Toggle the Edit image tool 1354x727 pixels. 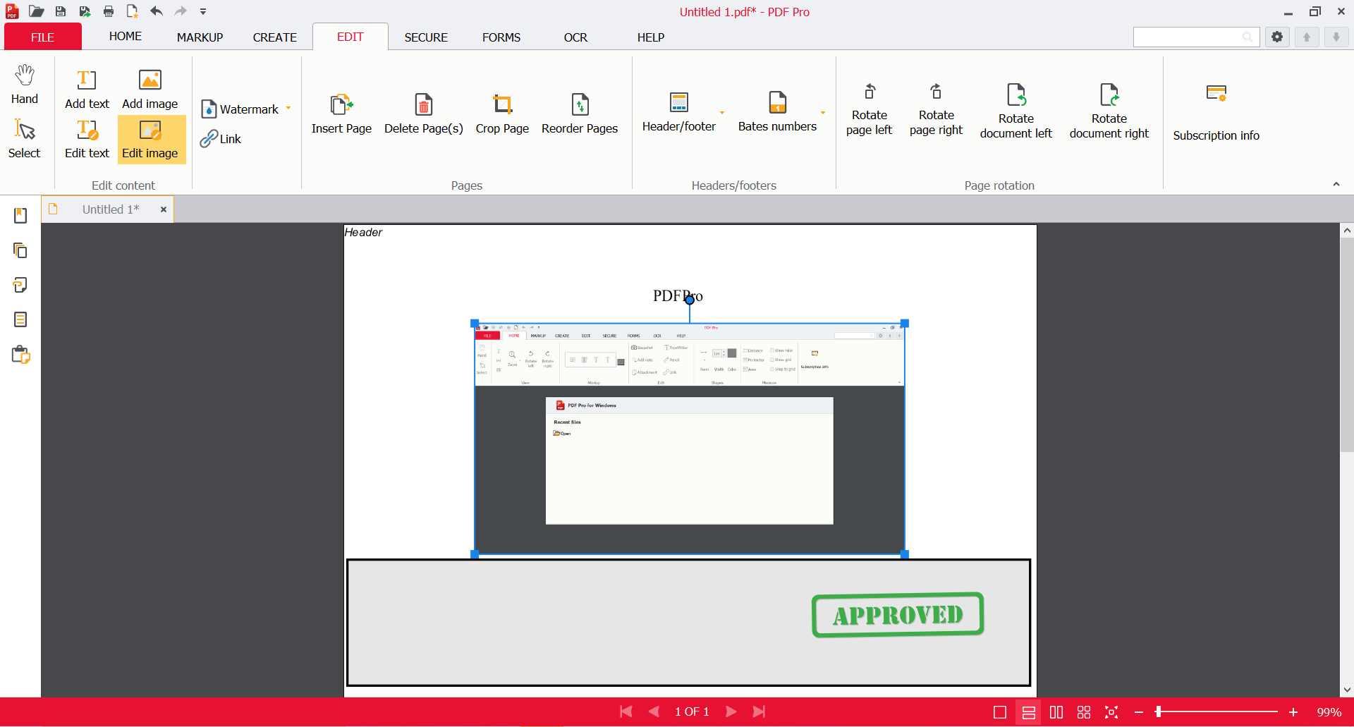tap(150, 139)
